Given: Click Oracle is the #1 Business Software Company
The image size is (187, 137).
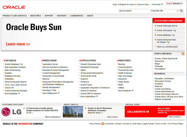Looking at the screenshot, I should (x=100, y=109).
